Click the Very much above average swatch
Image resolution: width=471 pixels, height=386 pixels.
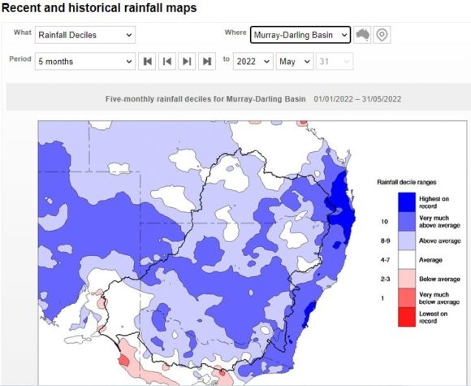pyautogui.click(x=407, y=222)
